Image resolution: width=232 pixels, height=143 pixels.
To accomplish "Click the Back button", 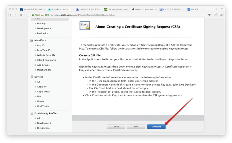I will (x=136, y=127).
